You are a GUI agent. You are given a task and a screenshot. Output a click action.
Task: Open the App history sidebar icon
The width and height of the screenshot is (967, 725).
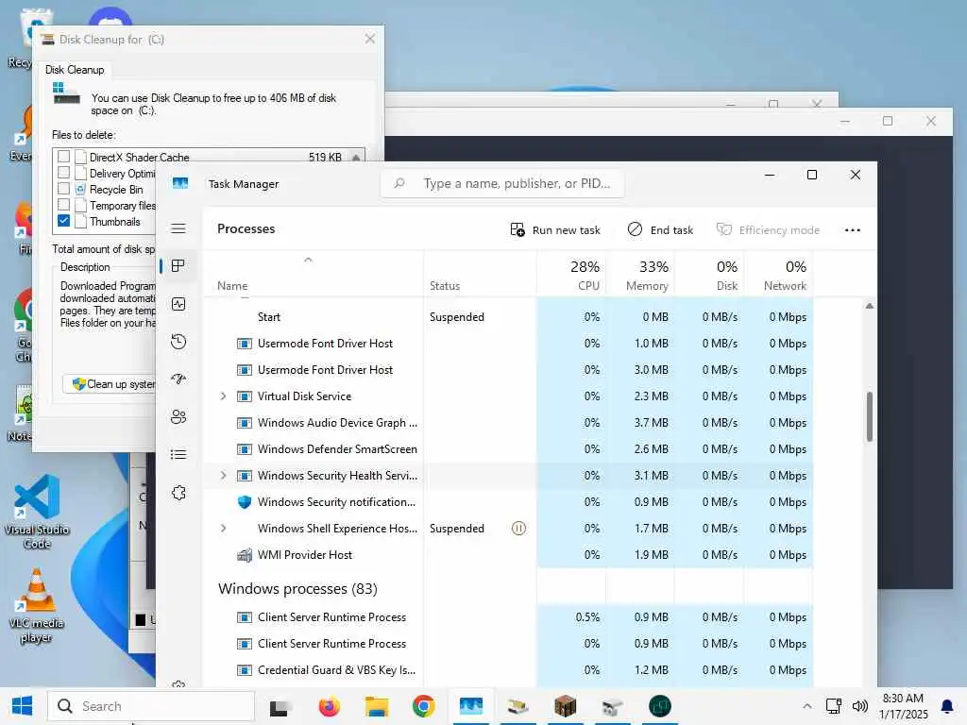click(x=178, y=342)
